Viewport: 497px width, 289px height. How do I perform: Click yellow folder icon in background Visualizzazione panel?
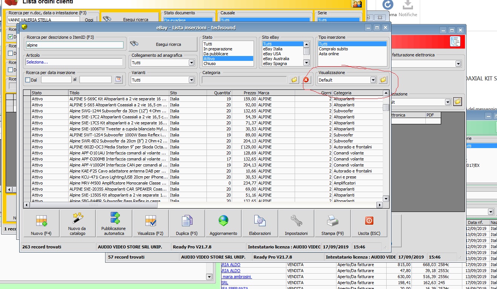[457, 102]
